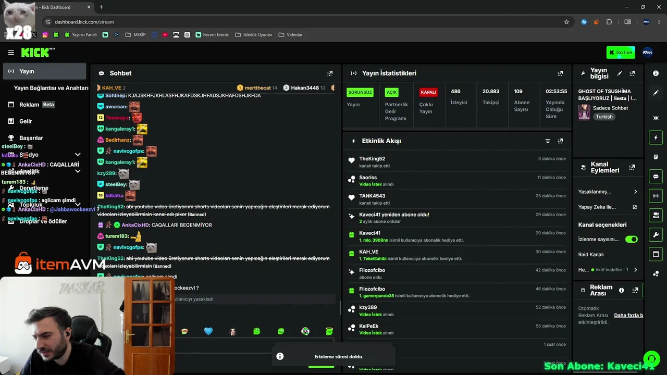The width and height of the screenshot is (667, 375).
Task: Click the note icon in the right toolbar
Action: (x=656, y=157)
